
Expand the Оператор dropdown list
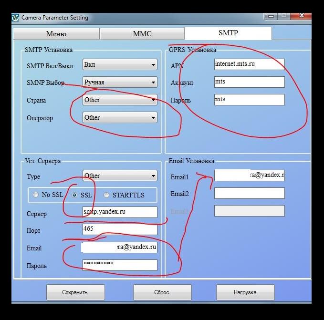pyautogui.click(x=119, y=117)
